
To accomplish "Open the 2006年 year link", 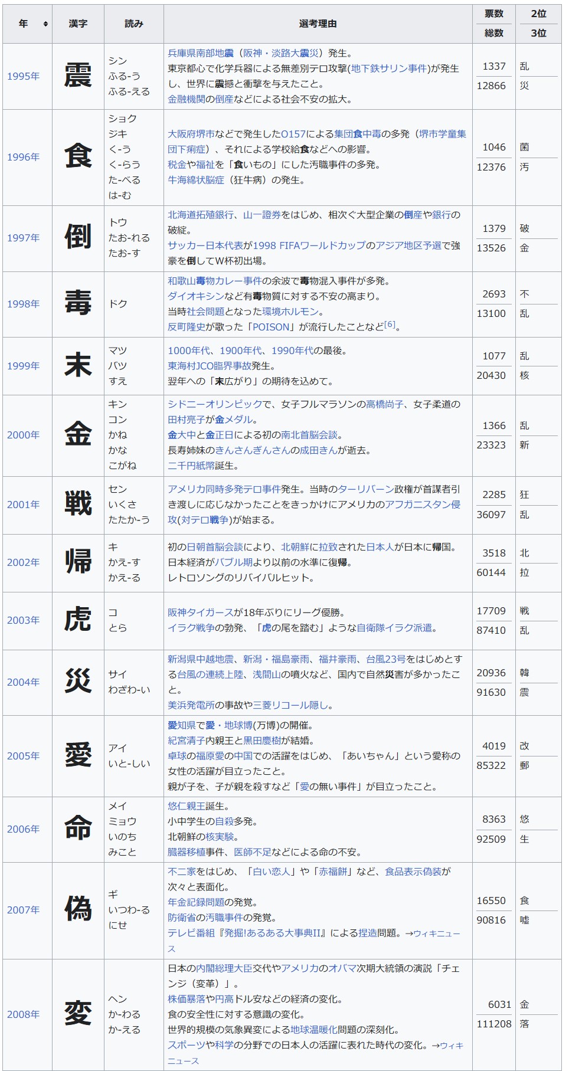I will tap(24, 829).
